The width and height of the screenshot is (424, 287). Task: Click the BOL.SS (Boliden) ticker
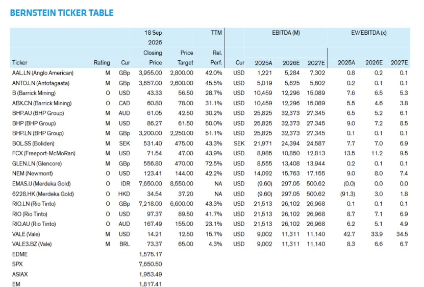[x=33, y=143]
